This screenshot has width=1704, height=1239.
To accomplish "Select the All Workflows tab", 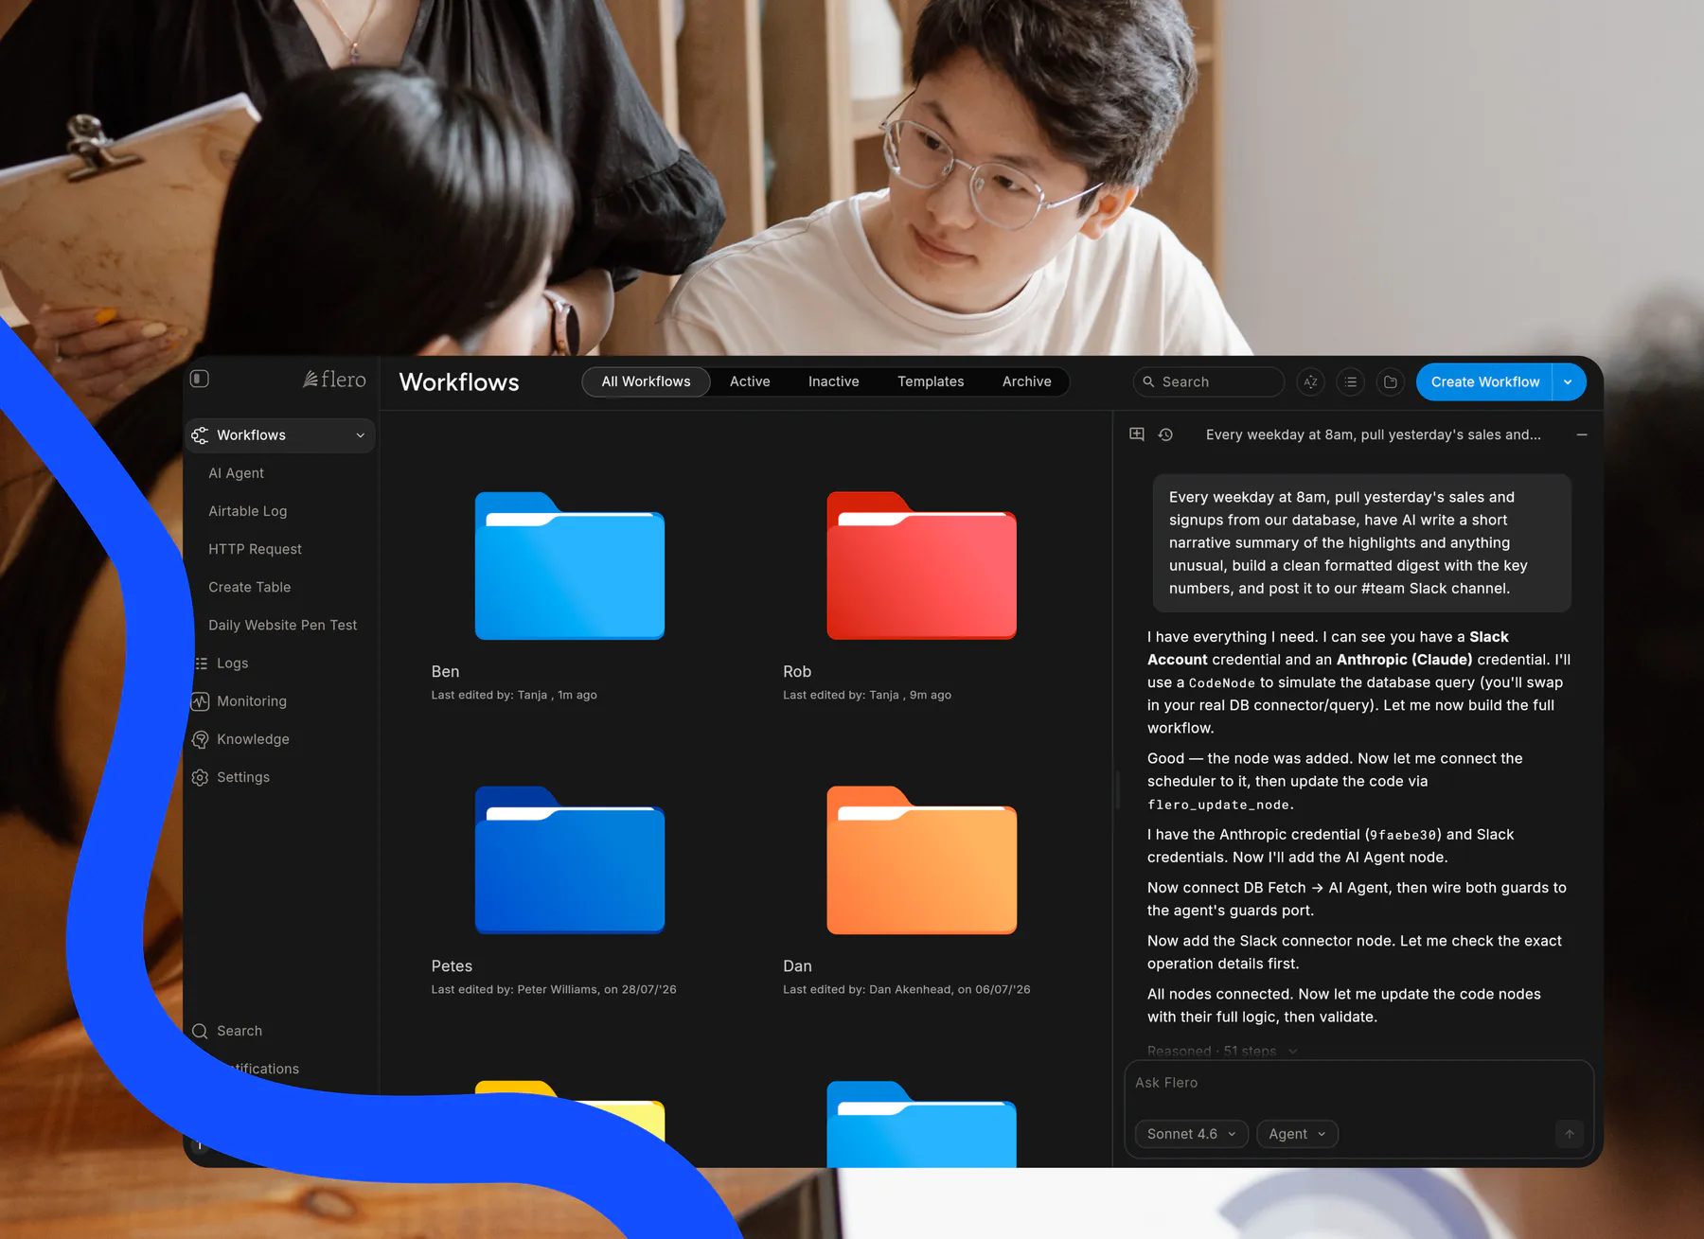I will click(x=646, y=381).
